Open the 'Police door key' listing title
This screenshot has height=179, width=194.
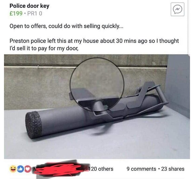29,6
